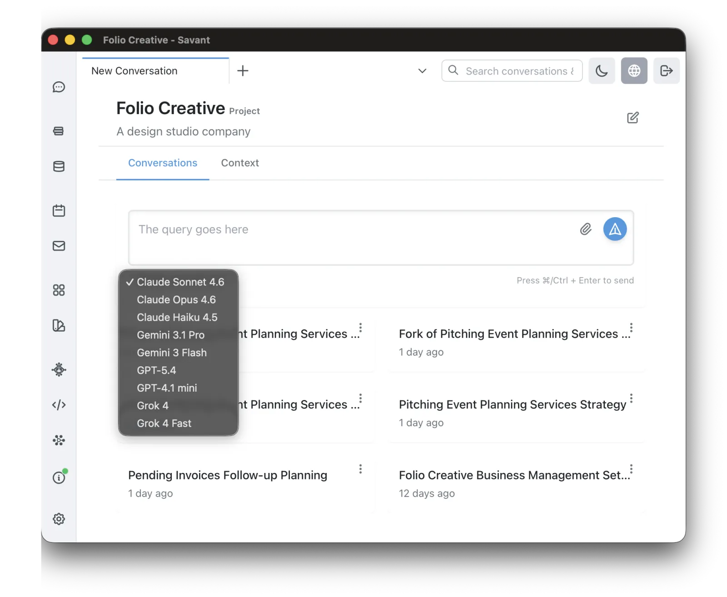Toggle dark mode with the moon button

point(602,71)
